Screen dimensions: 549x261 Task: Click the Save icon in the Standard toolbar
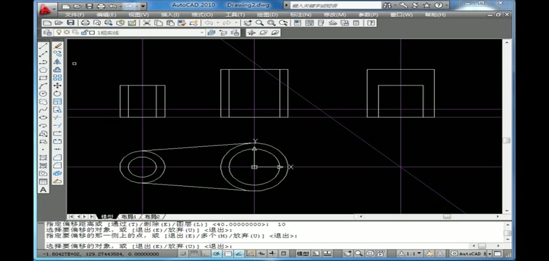click(x=67, y=22)
